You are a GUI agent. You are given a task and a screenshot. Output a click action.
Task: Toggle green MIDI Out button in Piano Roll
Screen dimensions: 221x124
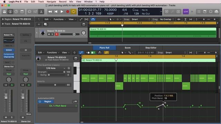point(93,53)
